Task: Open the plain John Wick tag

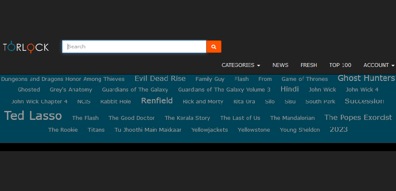Action: (x=322, y=90)
